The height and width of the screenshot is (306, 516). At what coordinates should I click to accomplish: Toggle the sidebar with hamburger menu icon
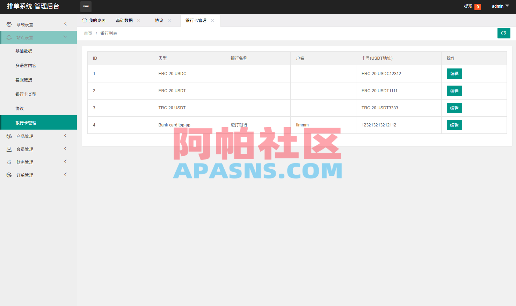86,7
